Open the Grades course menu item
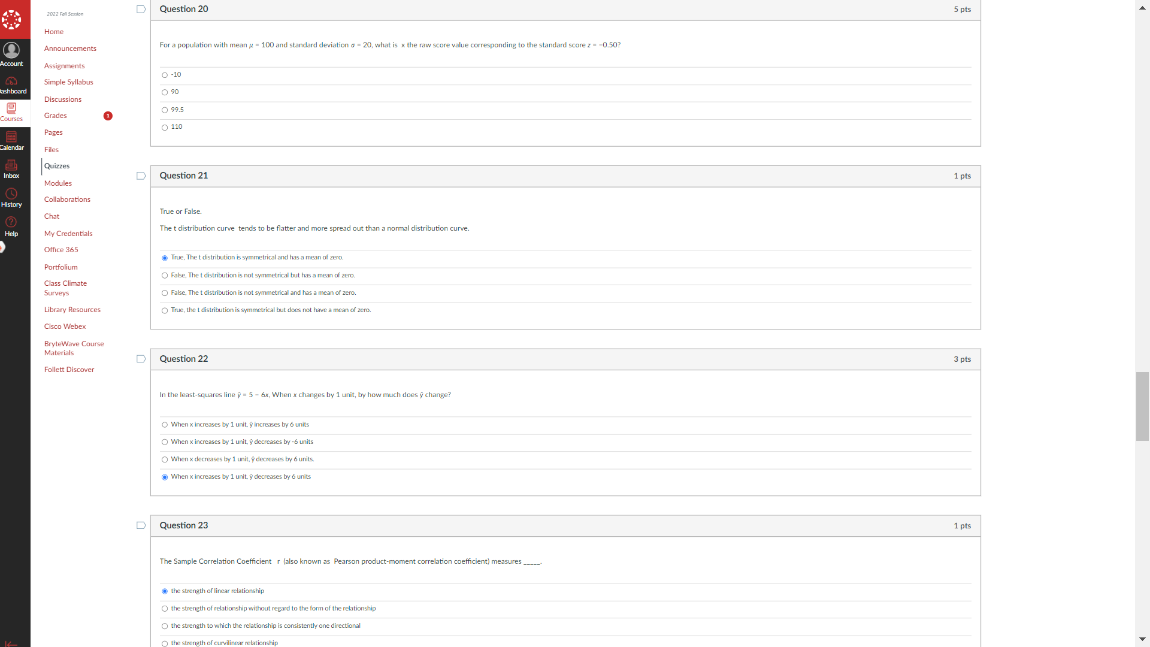Viewport: 1150px width, 647px height. (55, 116)
